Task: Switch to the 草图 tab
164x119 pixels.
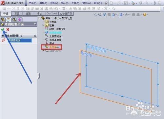Action: pyautogui.click(x=17, y=13)
